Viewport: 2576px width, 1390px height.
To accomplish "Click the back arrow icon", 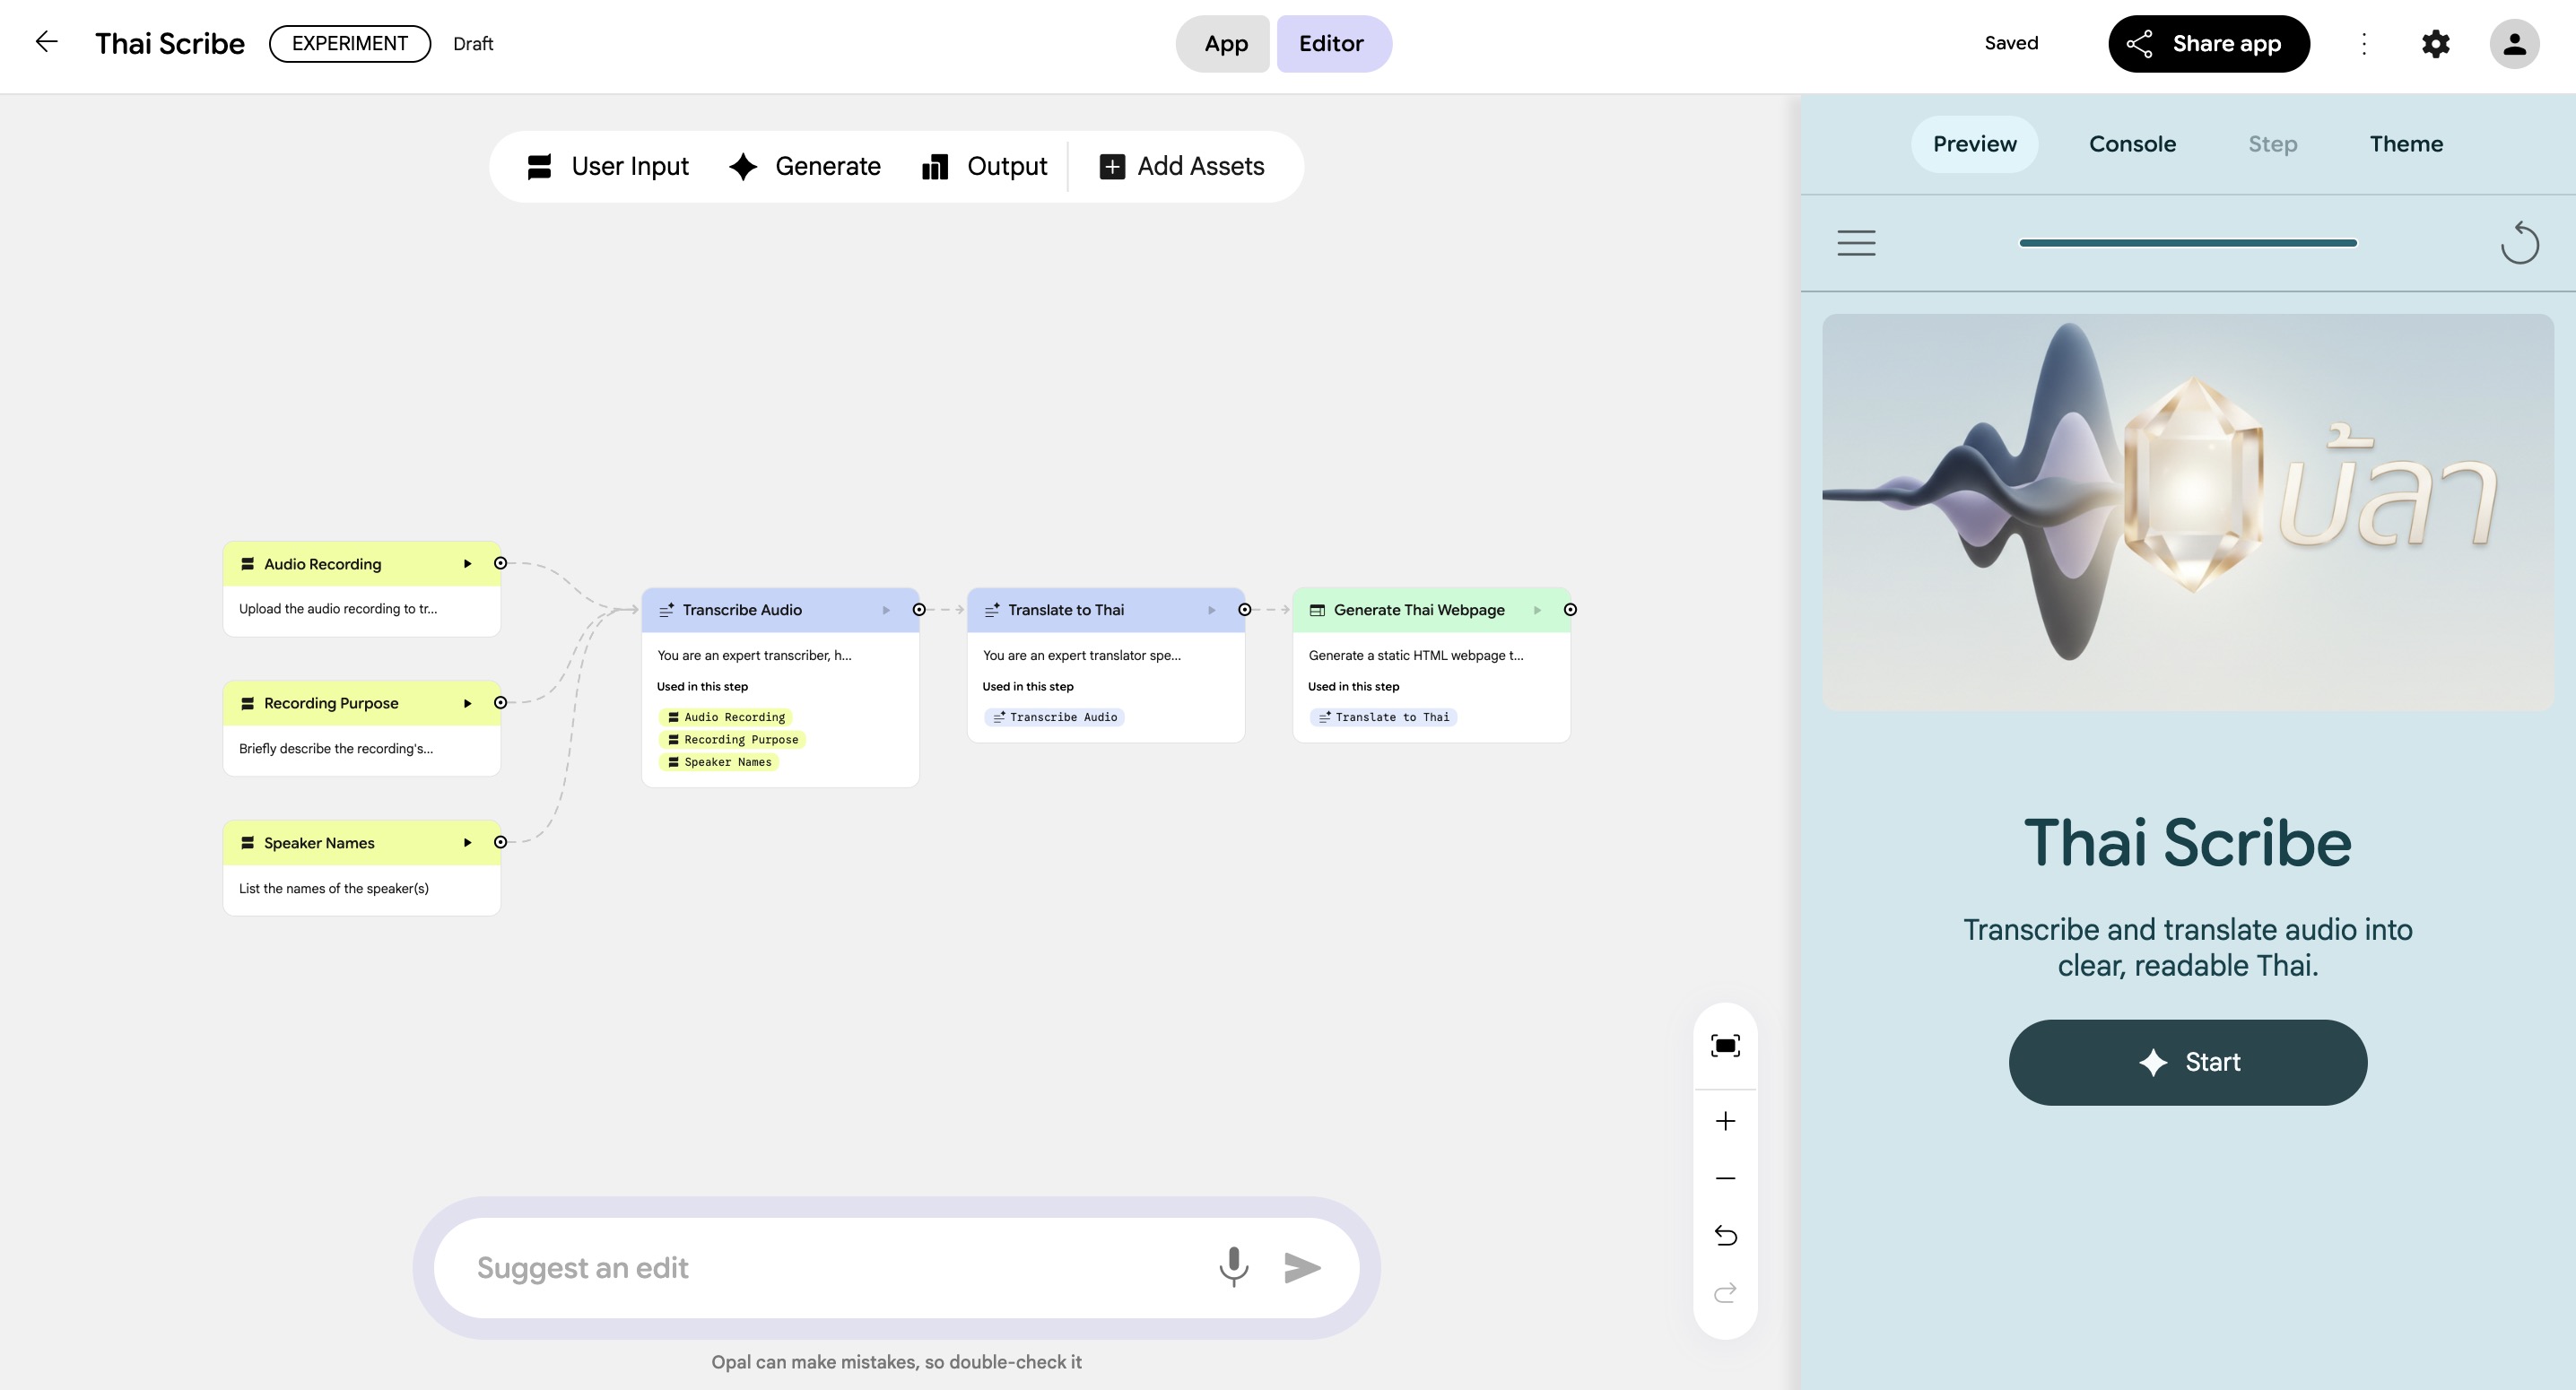I will 46,42.
